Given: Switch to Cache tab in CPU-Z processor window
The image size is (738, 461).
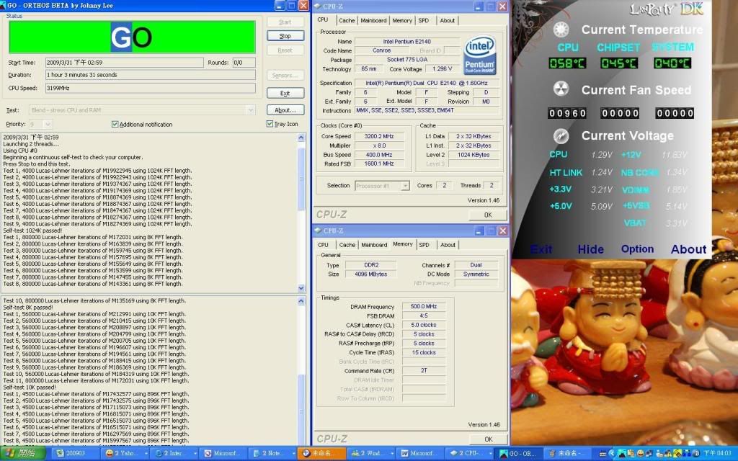Looking at the screenshot, I should tap(347, 21).
